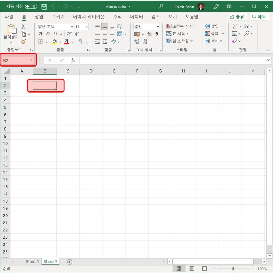Click Merge and Center icon

119,34
